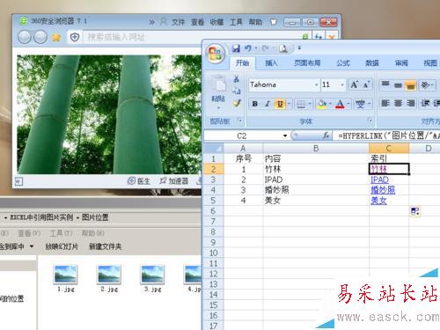
Task: Switch to the 开始 (Home) ribbon tab
Action: (242, 62)
